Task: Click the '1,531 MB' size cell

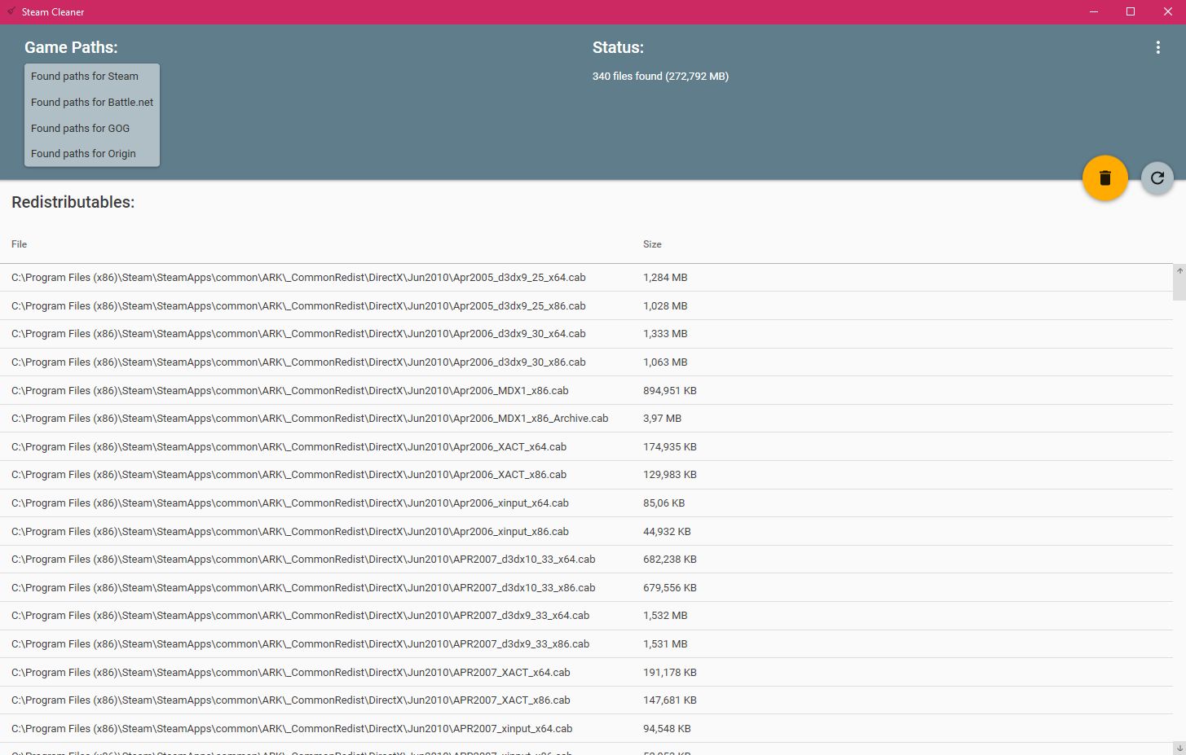Action: (665, 644)
